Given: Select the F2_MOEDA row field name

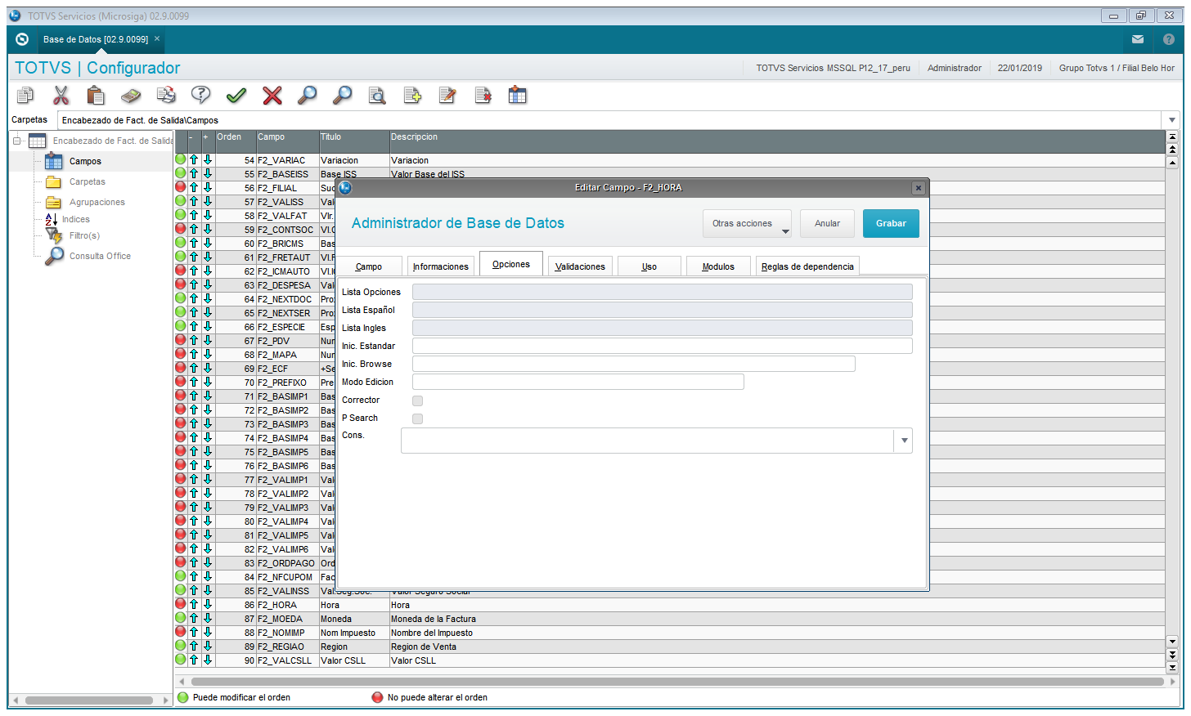Looking at the screenshot, I should pyautogui.click(x=280, y=619).
